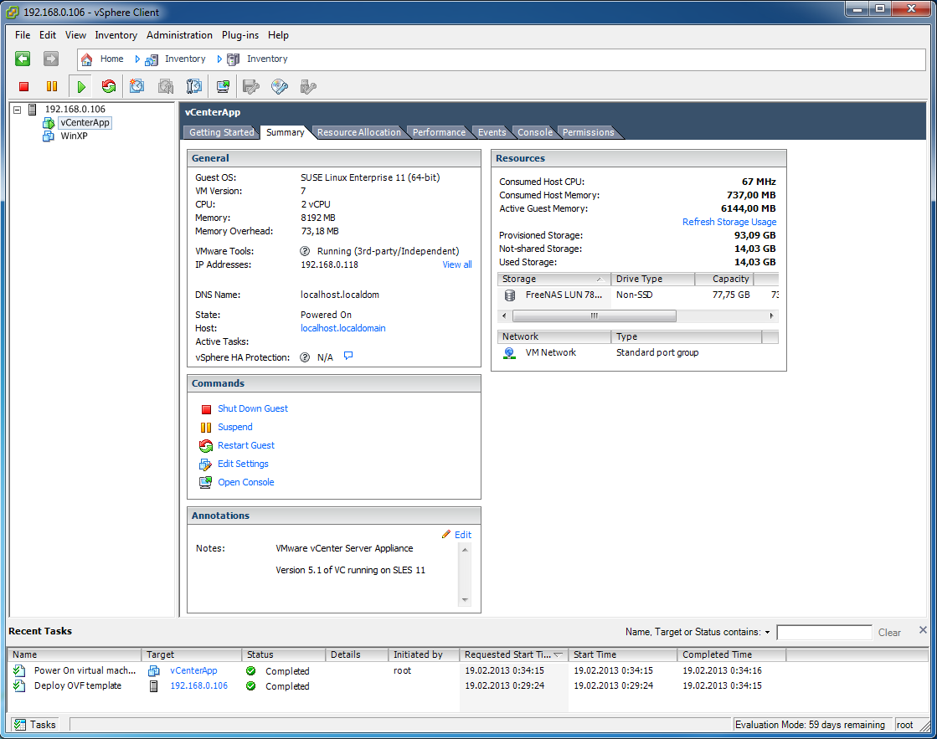Switch to the Getting Started tab

click(222, 132)
